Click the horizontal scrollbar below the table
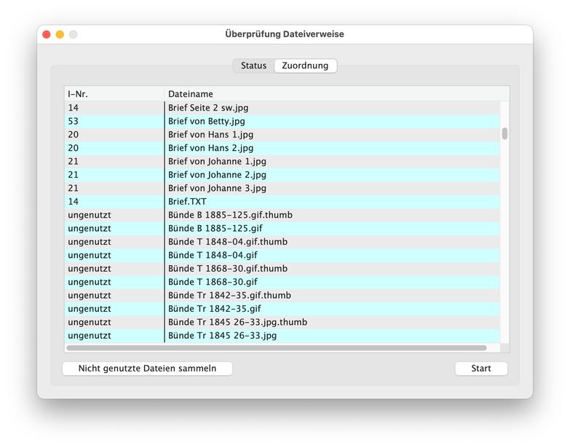Screen dimensions: 570x448 [277, 348]
